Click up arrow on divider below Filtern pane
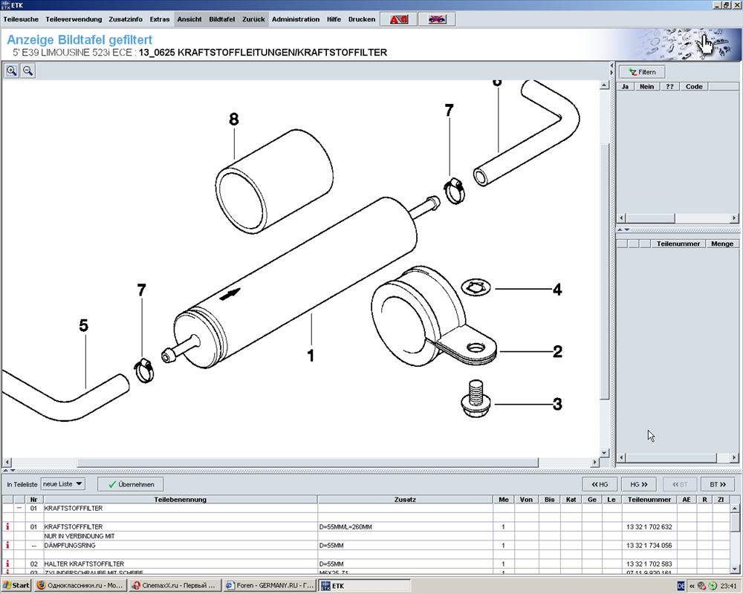 point(620,229)
